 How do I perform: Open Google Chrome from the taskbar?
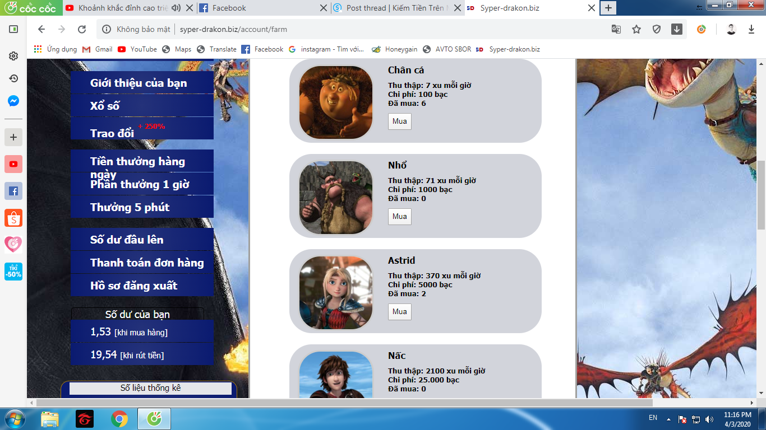[119, 419]
